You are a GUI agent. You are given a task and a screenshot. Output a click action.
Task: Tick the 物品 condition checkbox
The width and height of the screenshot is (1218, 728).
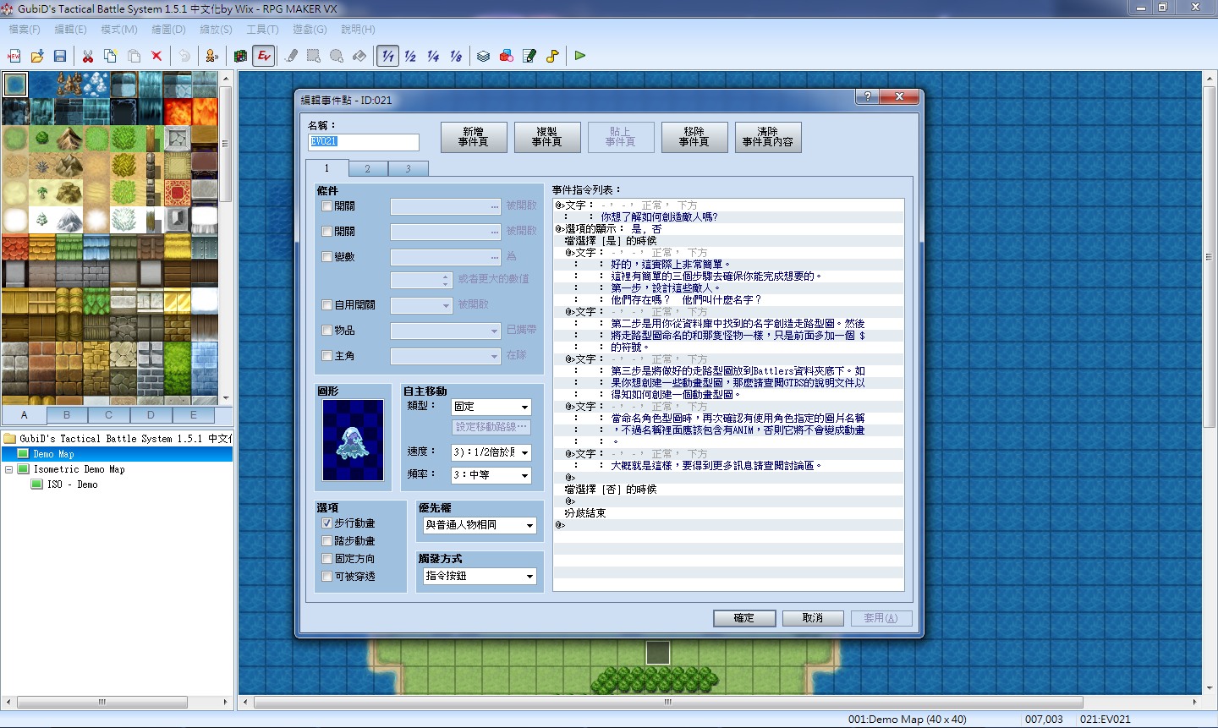(326, 331)
